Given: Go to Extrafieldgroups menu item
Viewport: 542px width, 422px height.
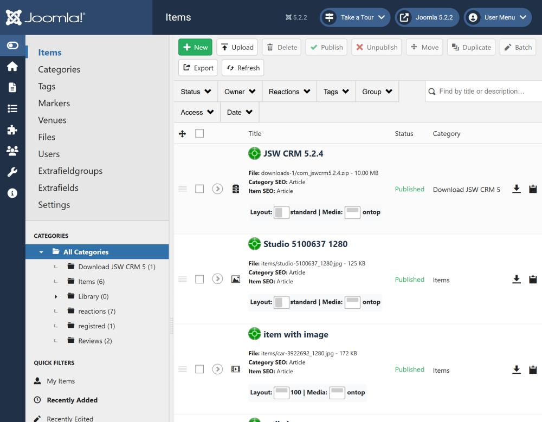Looking at the screenshot, I should [70, 171].
